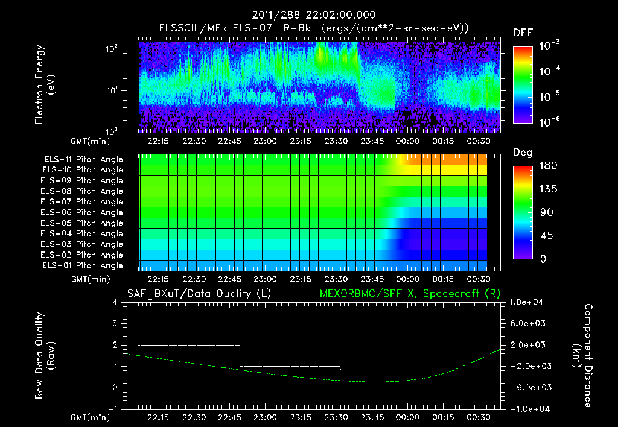Click the Deg pitch angle color bar
The height and width of the screenshot is (427, 618).
tap(523, 213)
